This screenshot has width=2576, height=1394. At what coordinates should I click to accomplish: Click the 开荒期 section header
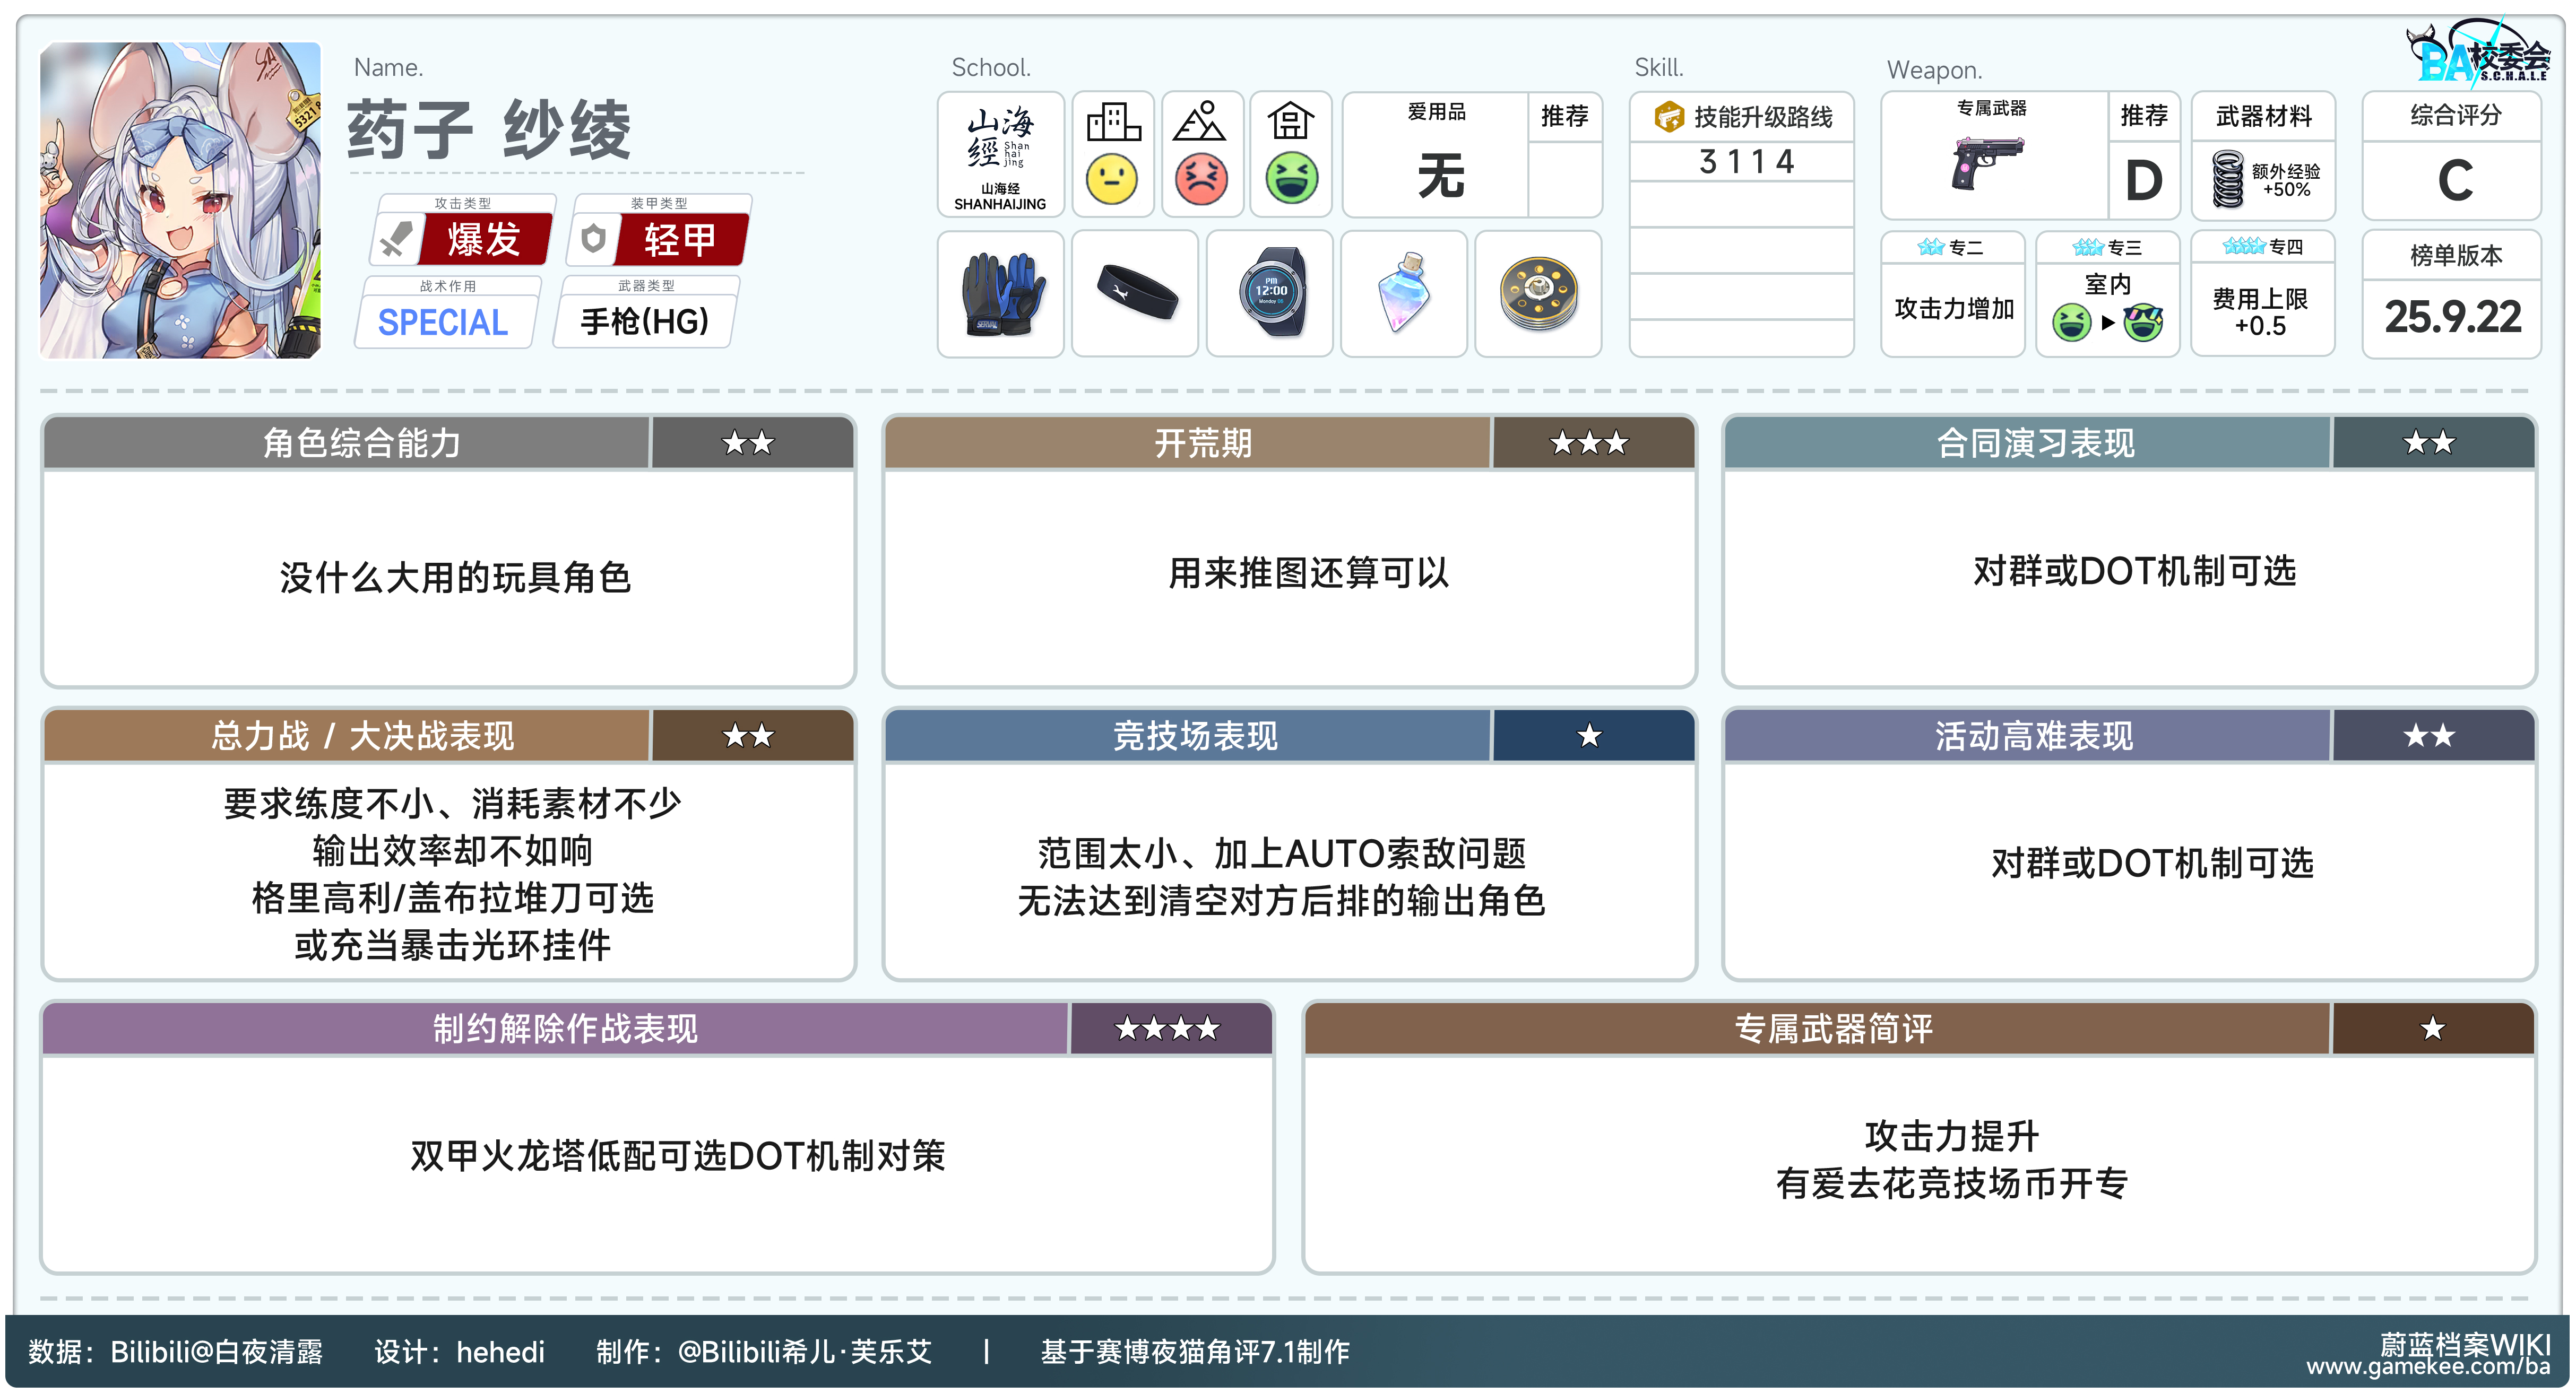(x=1203, y=443)
